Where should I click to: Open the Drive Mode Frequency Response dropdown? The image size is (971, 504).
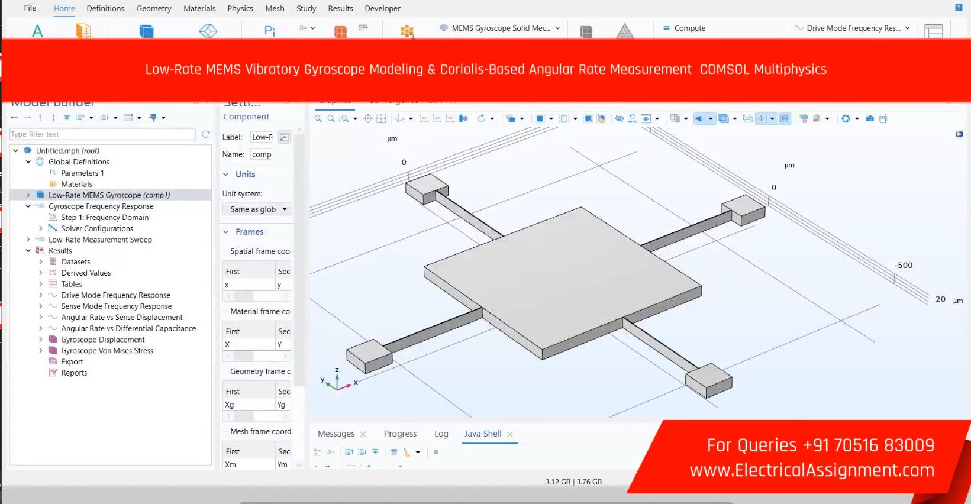pyautogui.click(x=852, y=28)
